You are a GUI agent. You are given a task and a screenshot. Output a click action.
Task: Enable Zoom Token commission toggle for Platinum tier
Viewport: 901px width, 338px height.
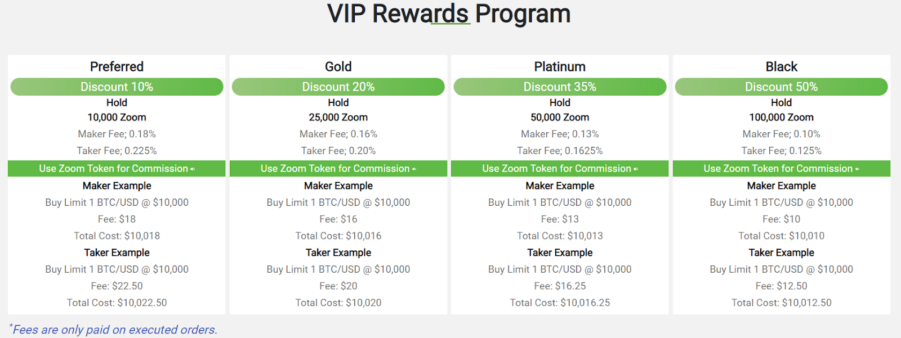(637, 168)
